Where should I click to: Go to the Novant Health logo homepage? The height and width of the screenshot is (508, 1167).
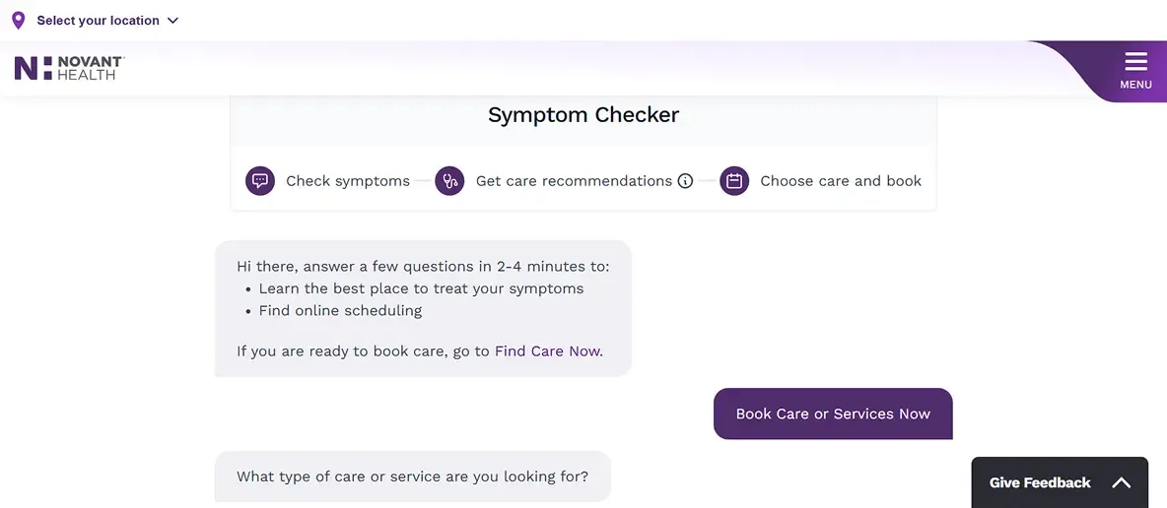coord(69,68)
